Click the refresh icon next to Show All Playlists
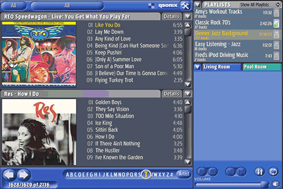The image size is (283, 189). [x=278, y=5]
